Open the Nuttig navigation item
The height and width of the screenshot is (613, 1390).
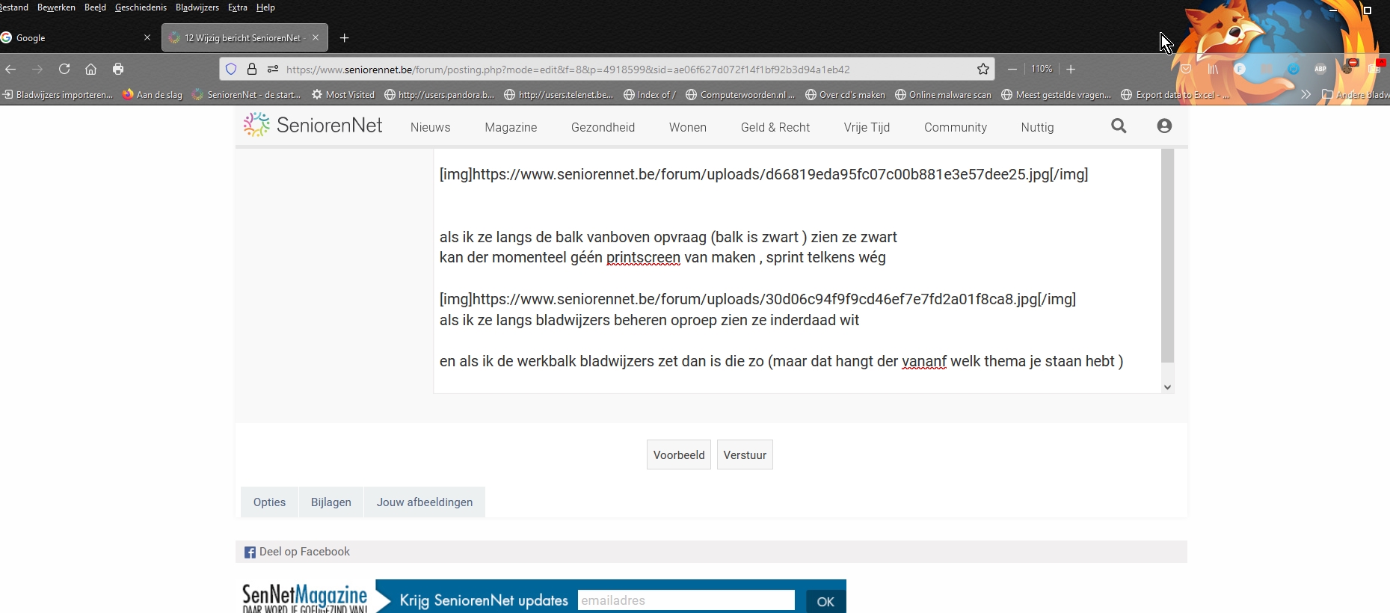click(x=1037, y=127)
